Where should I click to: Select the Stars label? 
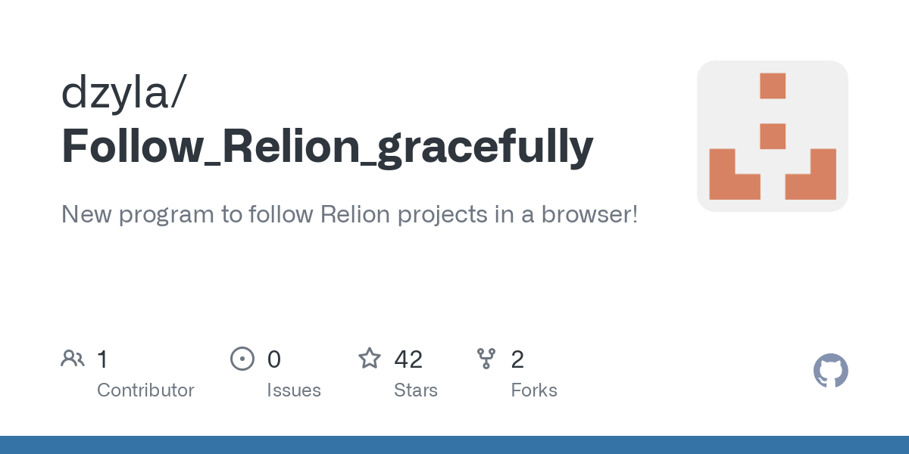point(416,390)
